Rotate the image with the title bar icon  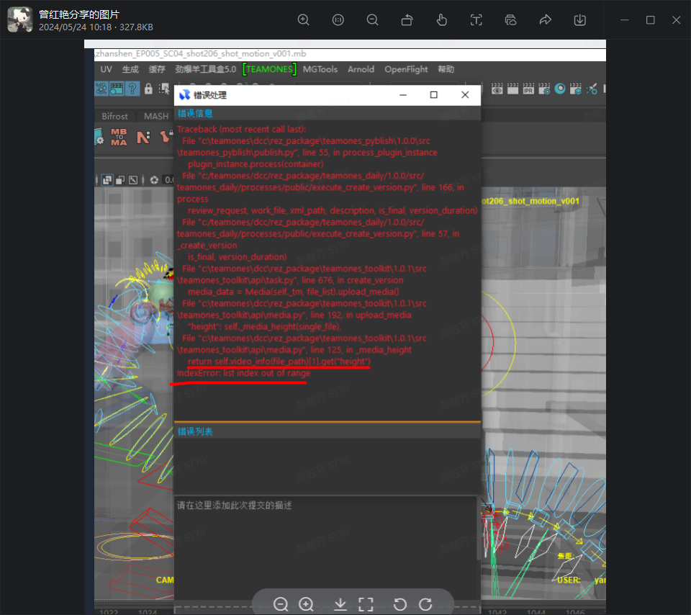click(x=407, y=20)
